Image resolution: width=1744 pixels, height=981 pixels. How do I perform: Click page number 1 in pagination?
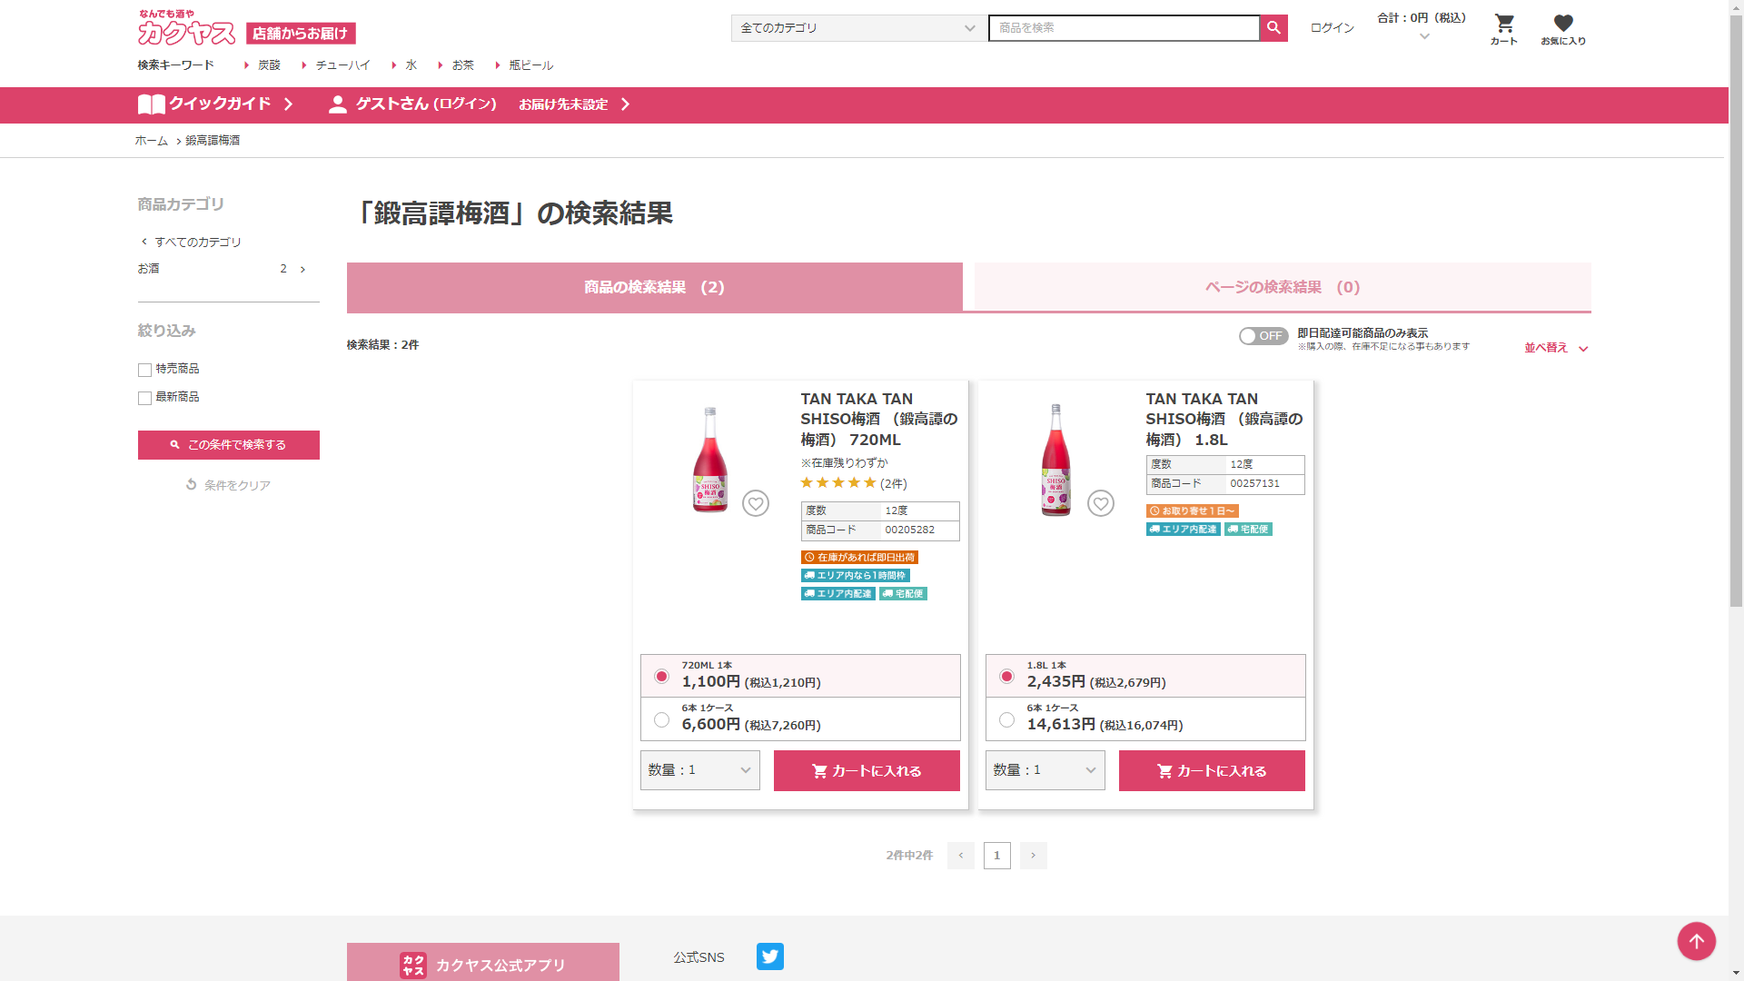[x=997, y=856]
